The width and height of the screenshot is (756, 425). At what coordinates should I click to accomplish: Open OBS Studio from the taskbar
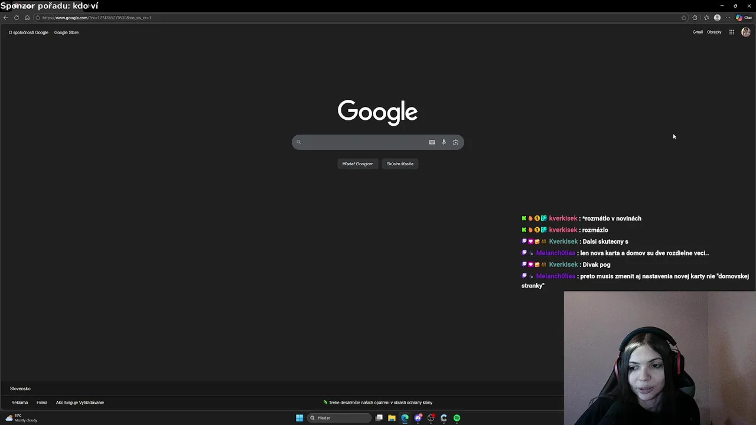(431, 418)
